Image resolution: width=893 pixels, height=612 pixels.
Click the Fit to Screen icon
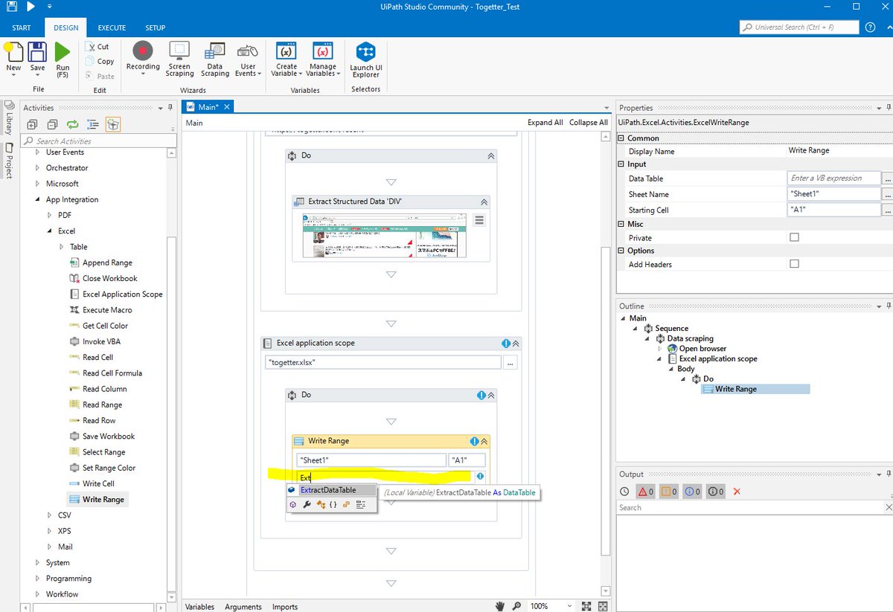tap(586, 607)
